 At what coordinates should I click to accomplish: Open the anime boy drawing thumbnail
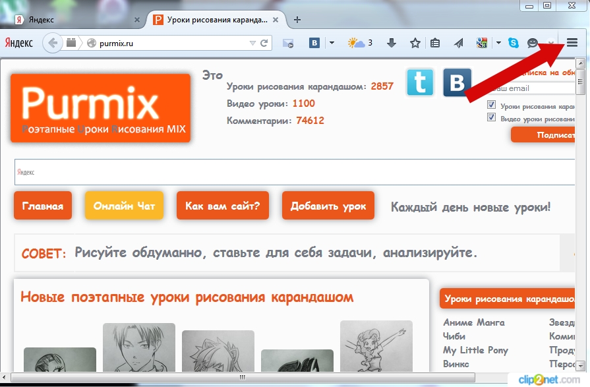(x=139, y=347)
